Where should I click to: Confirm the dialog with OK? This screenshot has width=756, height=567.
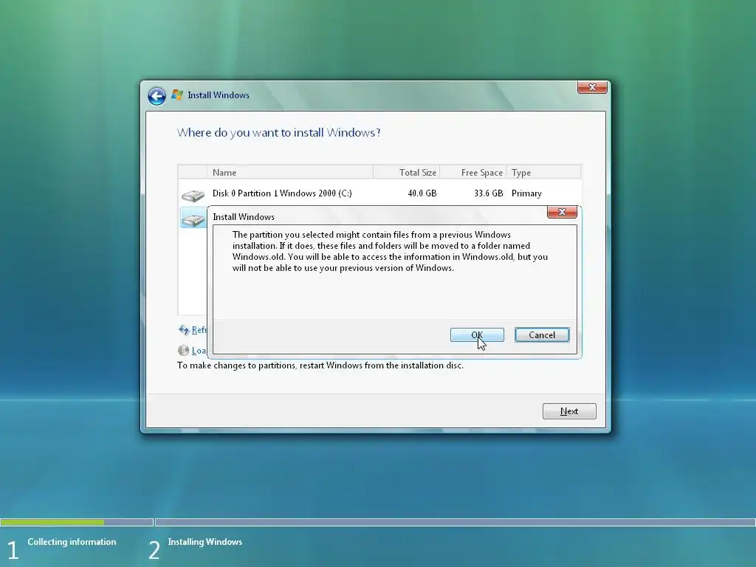pos(477,334)
